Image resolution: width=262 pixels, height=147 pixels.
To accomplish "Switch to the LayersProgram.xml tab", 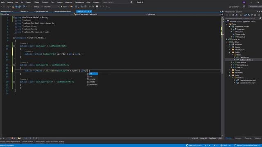I will tap(41, 11).
